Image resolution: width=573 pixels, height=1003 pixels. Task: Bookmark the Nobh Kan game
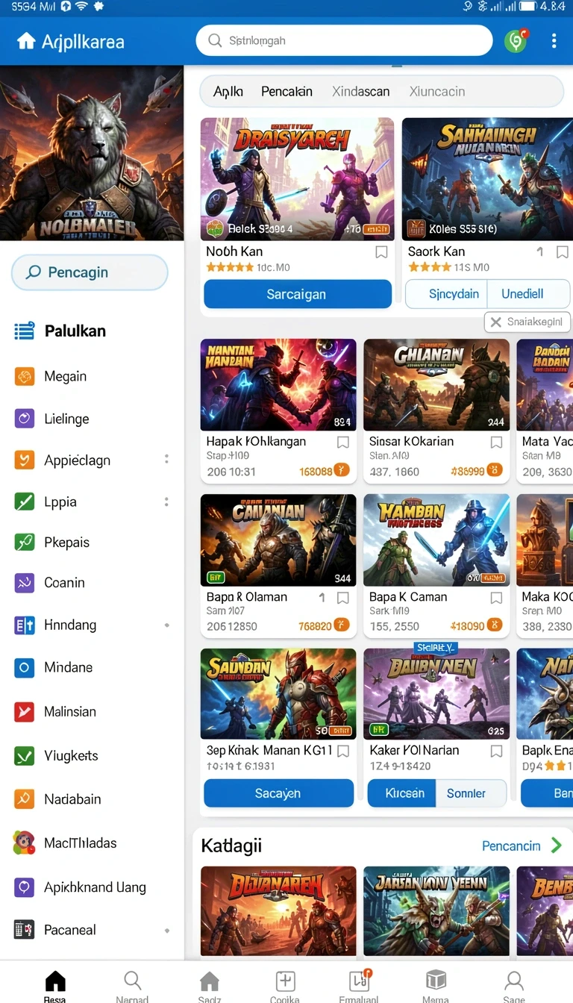(x=381, y=252)
